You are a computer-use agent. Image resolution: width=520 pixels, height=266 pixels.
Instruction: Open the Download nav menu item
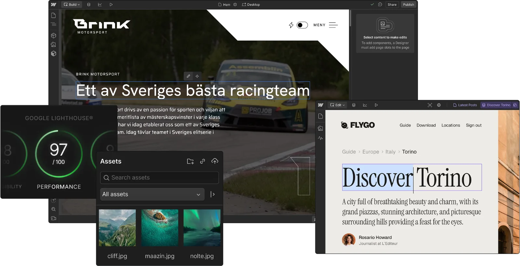[426, 125]
